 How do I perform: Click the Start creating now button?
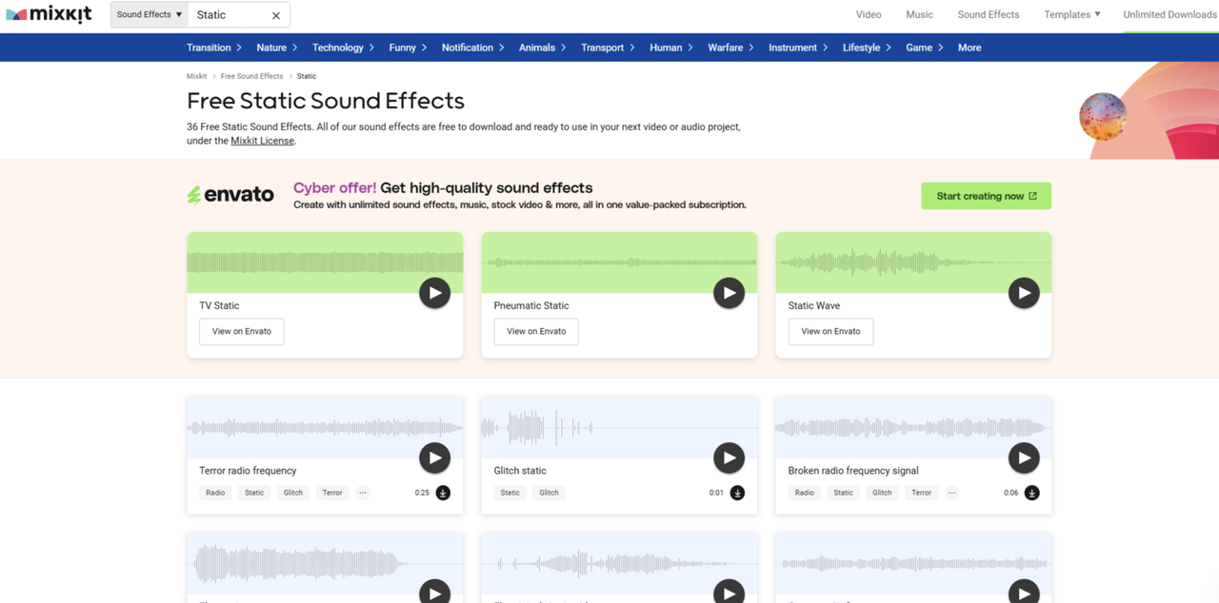[x=986, y=196]
